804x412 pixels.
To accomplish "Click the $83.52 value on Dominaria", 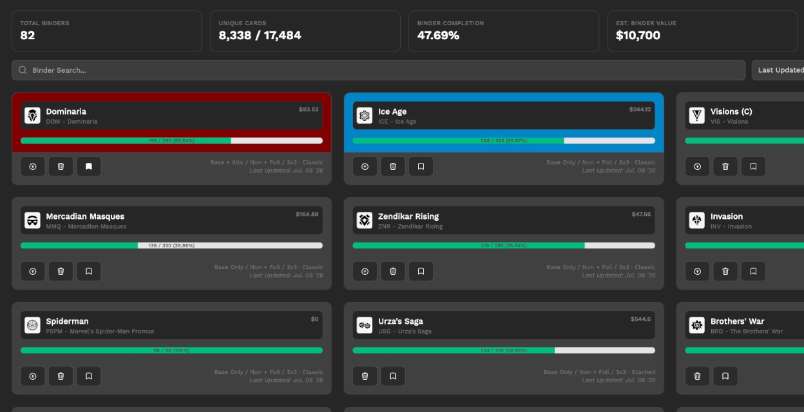I will pos(309,109).
